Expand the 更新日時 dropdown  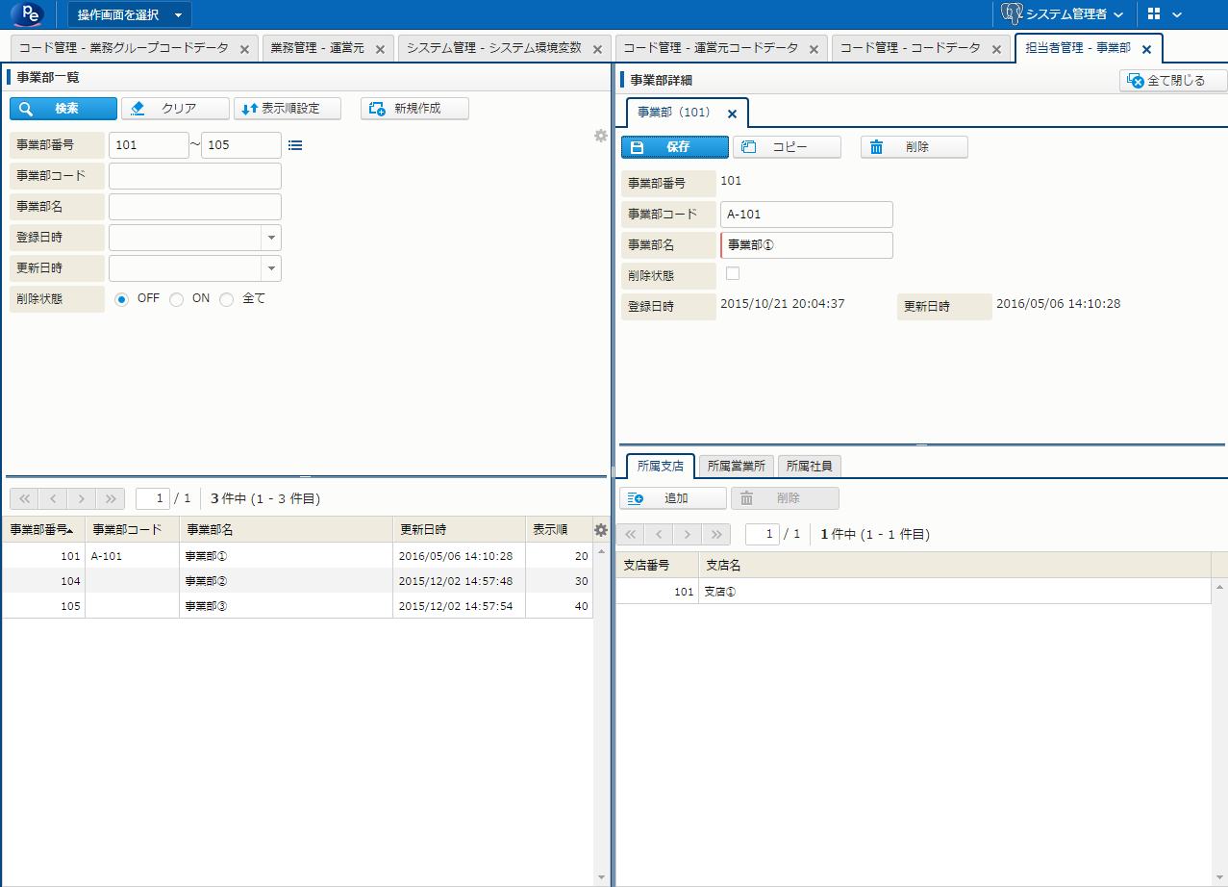tap(271, 268)
